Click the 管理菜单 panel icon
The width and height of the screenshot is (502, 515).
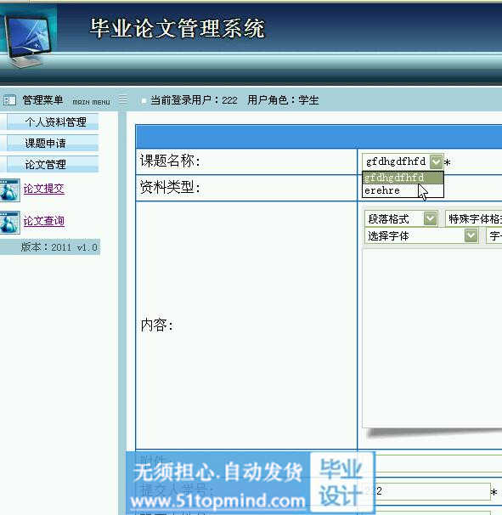(9, 99)
